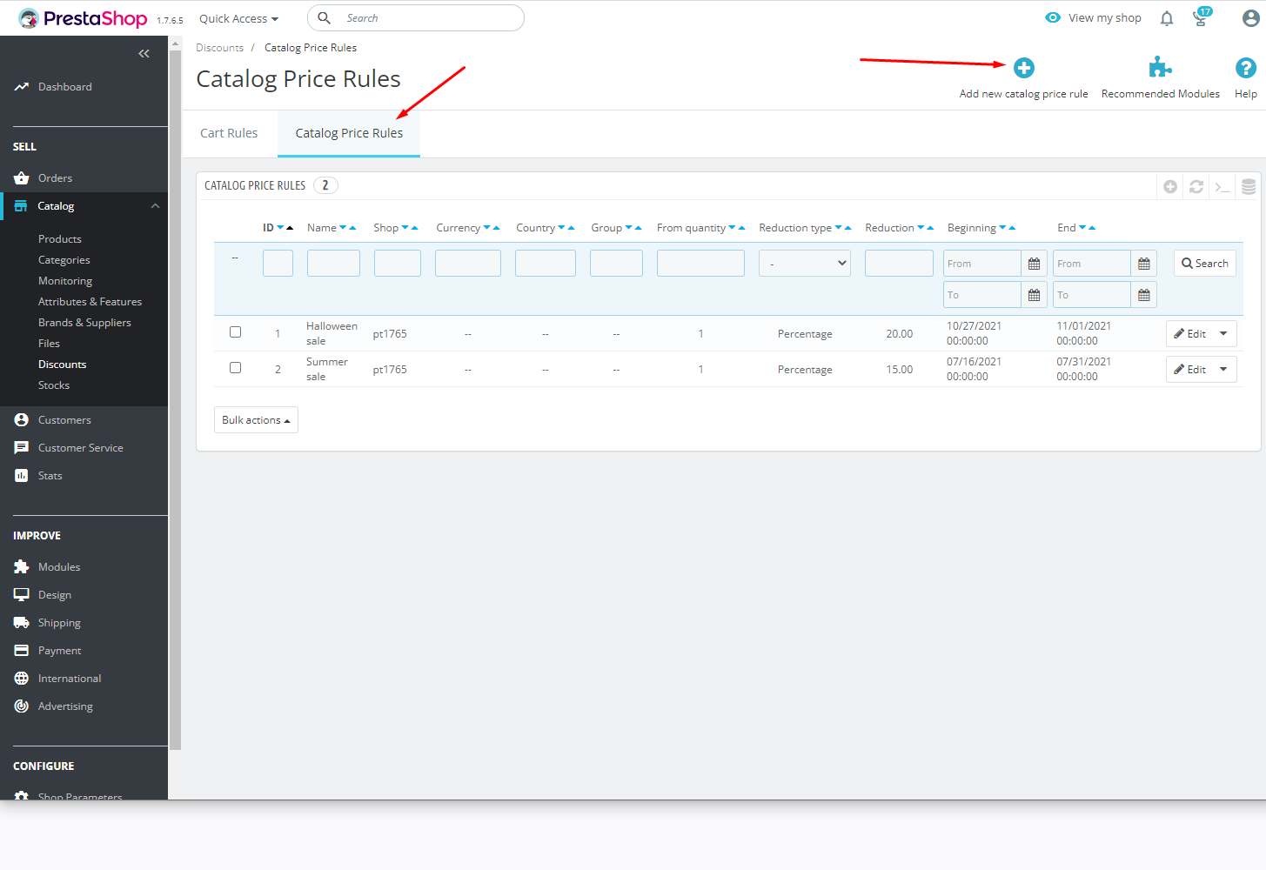
Task: Open Stats in the sidebar
Action: (50, 476)
